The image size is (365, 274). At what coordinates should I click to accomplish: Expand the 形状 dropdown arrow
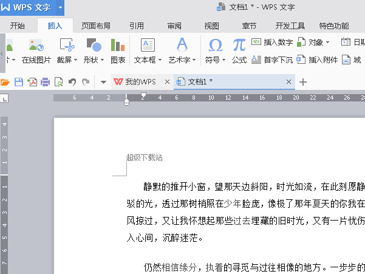point(102,60)
